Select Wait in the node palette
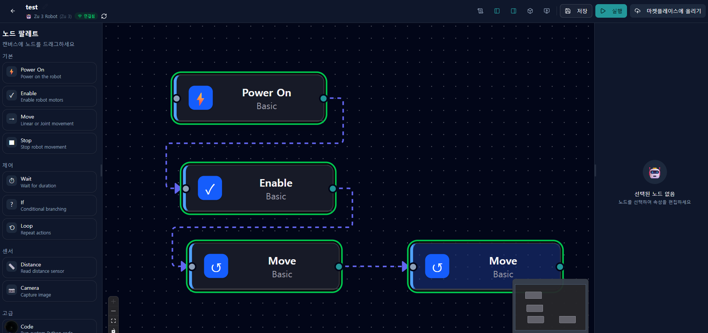Viewport: 708px width, 333px height. pyautogui.click(x=49, y=182)
